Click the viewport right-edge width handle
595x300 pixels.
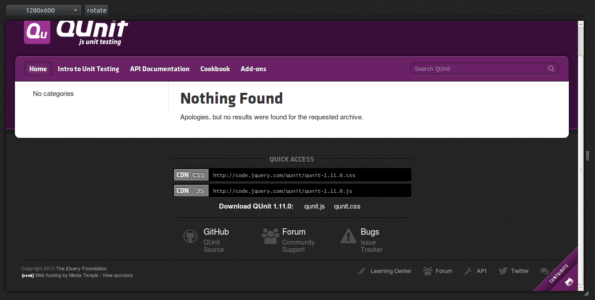point(588,155)
